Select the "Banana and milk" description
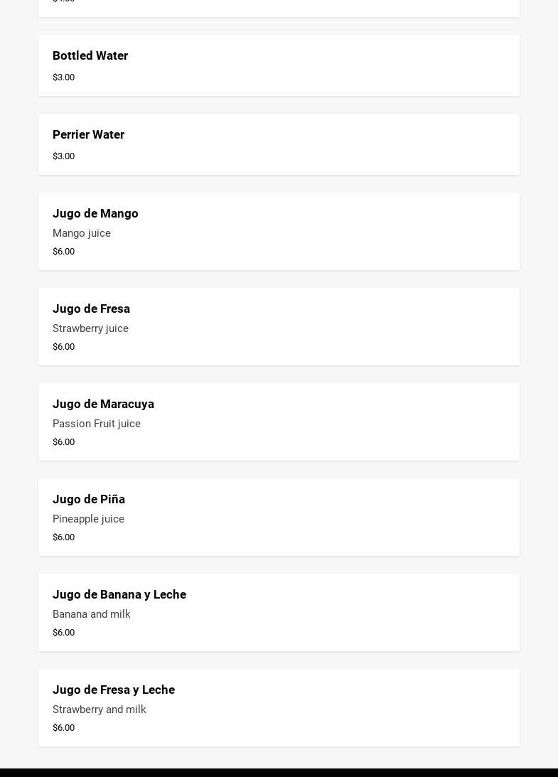 point(92,614)
